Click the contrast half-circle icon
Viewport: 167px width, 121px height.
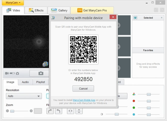click(x=102, y=114)
